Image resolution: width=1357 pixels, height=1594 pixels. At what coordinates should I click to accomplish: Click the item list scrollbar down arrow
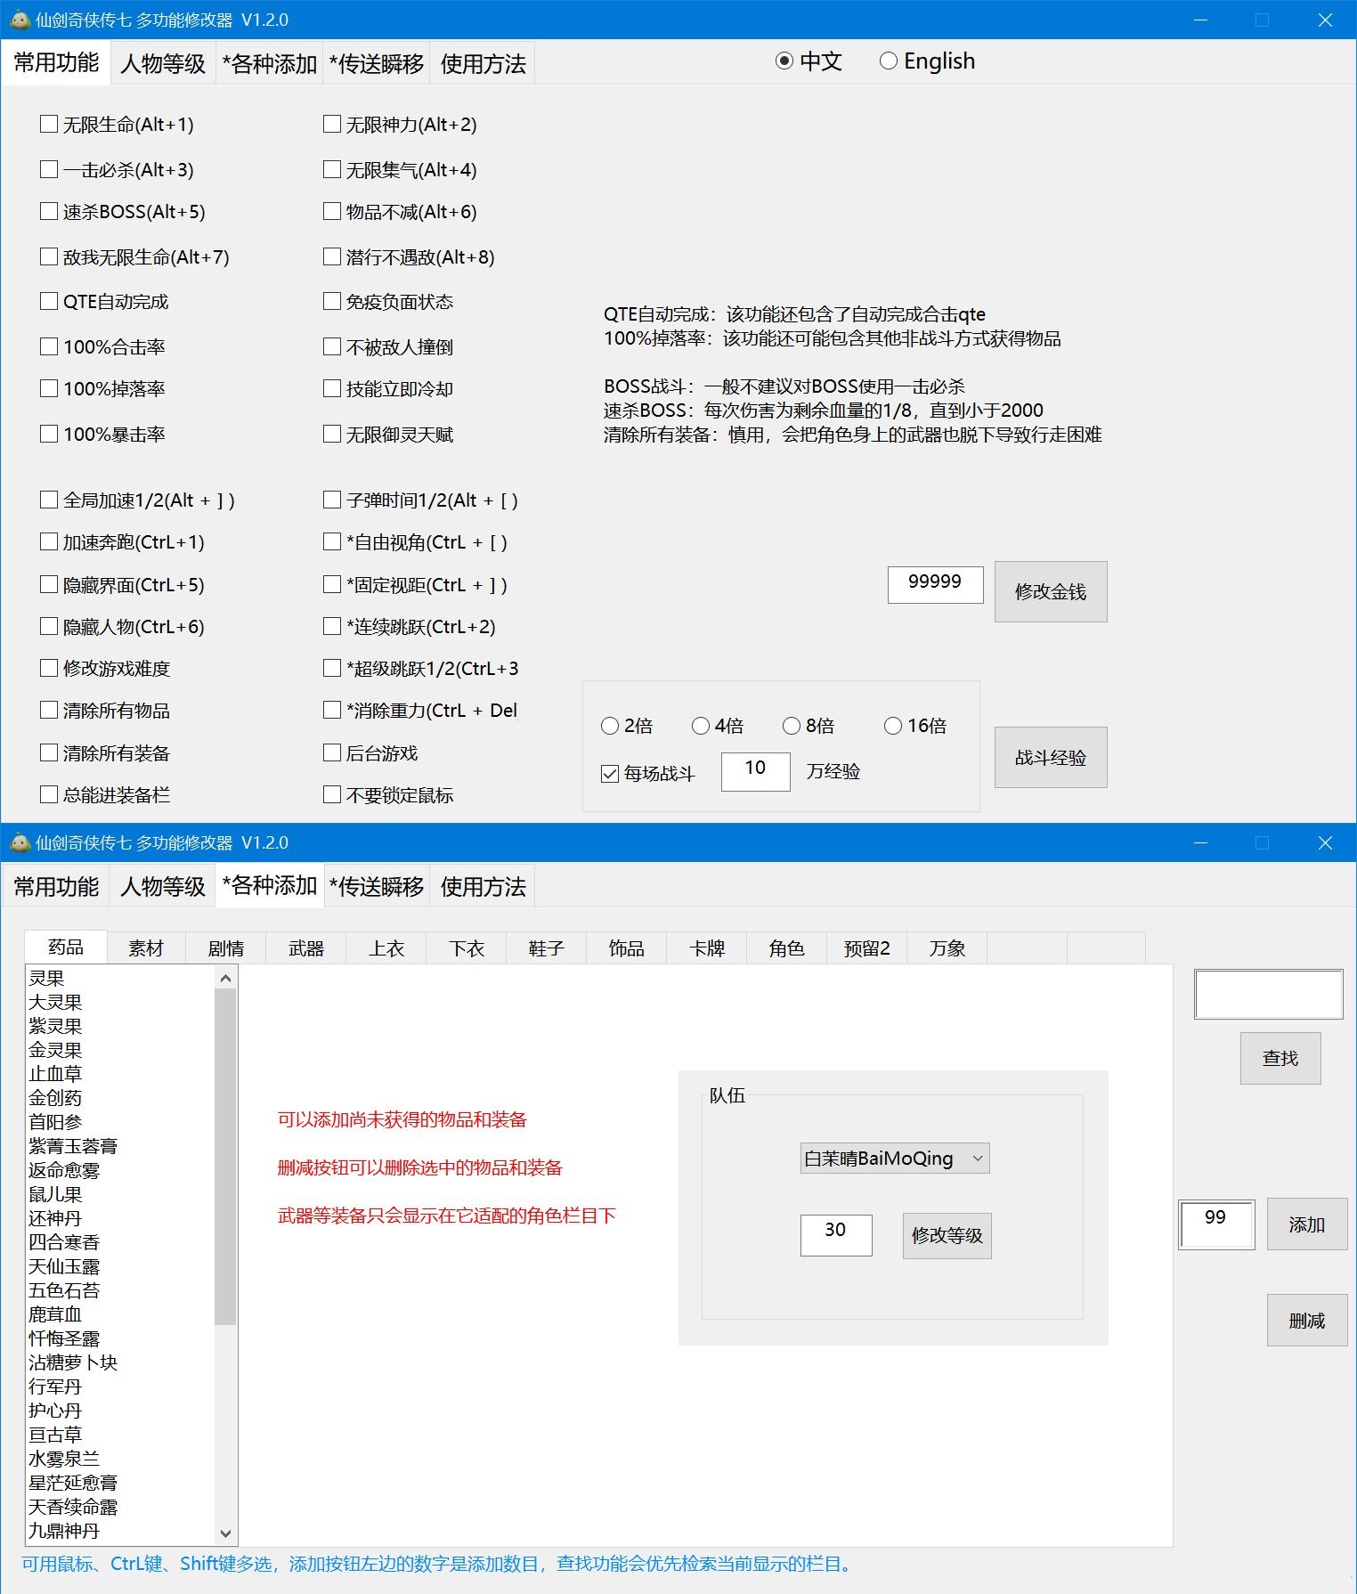[225, 1533]
